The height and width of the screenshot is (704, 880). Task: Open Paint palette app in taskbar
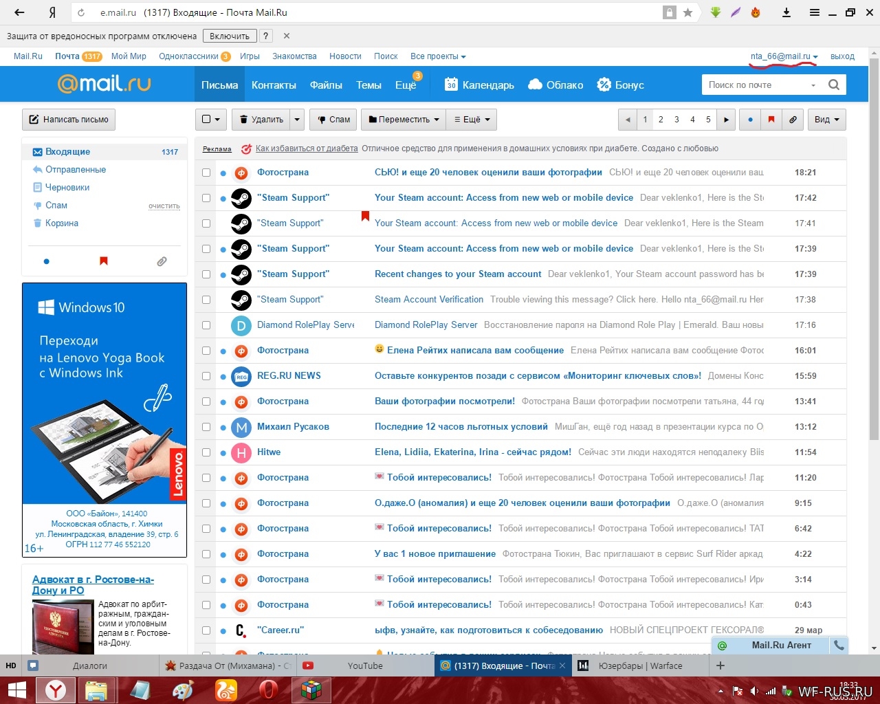[x=183, y=690]
